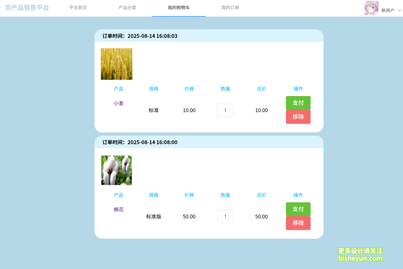Image resolution: width=403 pixels, height=269 pixels.
Task: Remove the 棉花 item from cart
Action: [298, 223]
